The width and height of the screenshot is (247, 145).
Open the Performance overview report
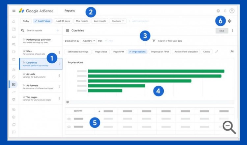pos(41,41)
